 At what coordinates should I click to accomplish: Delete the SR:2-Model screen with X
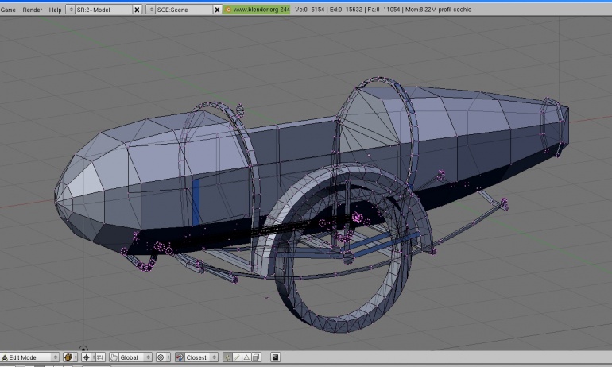[x=137, y=10]
